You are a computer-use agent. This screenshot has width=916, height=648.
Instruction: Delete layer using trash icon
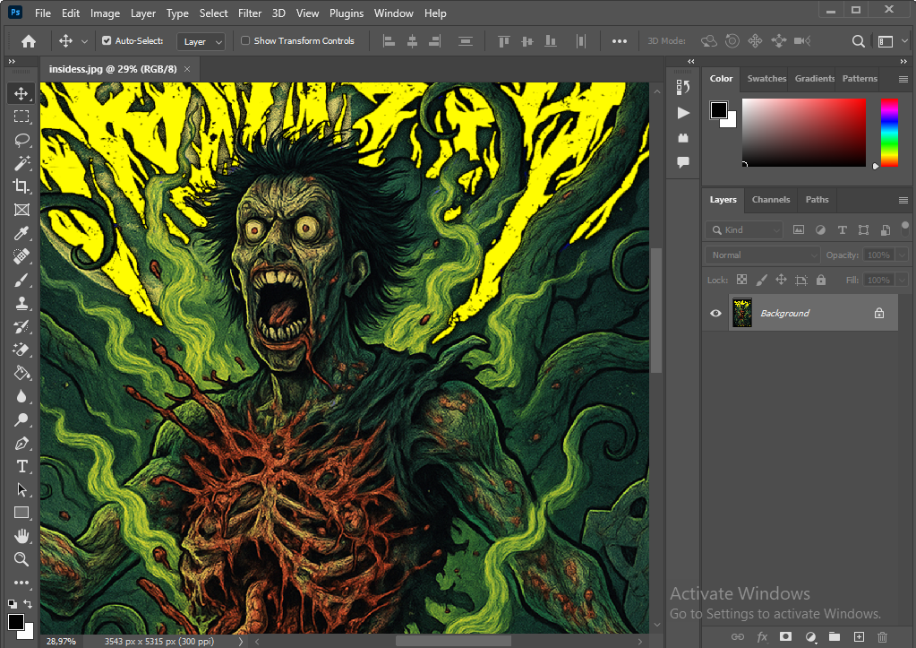(x=882, y=636)
